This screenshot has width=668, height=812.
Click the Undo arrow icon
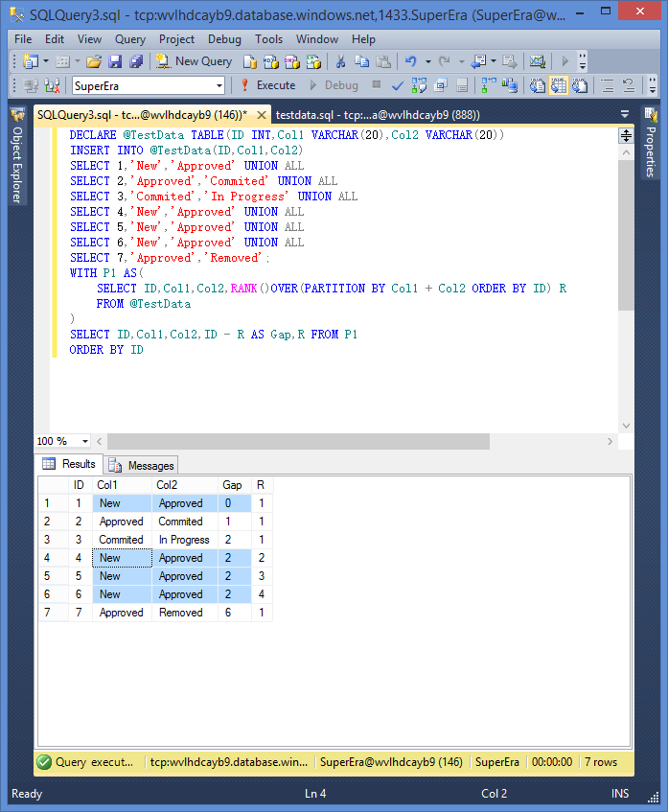411,61
